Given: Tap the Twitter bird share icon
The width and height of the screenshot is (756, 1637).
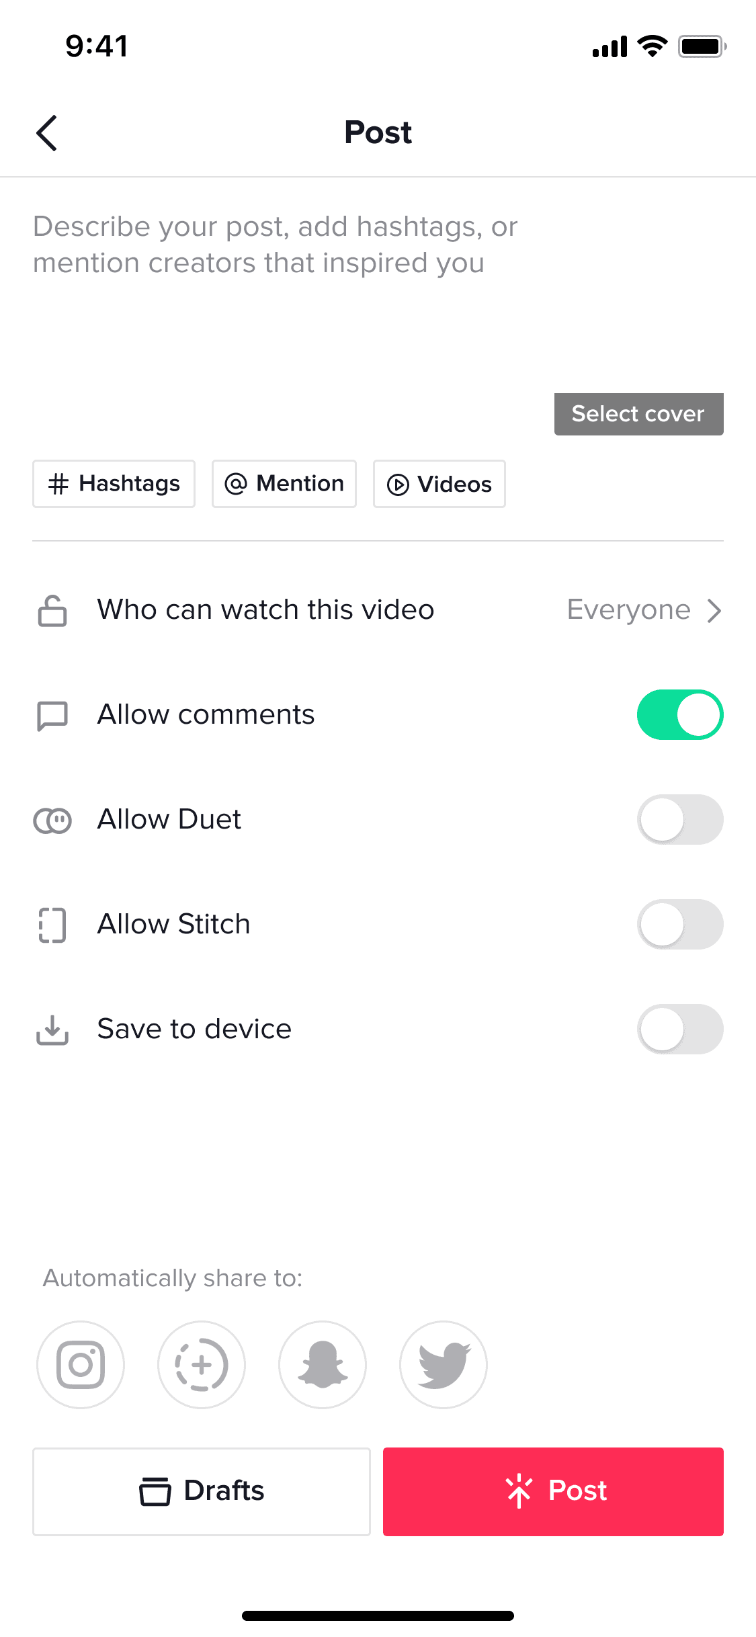Looking at the screenshot, I should pyautogui.click(x=444, y=1365).
